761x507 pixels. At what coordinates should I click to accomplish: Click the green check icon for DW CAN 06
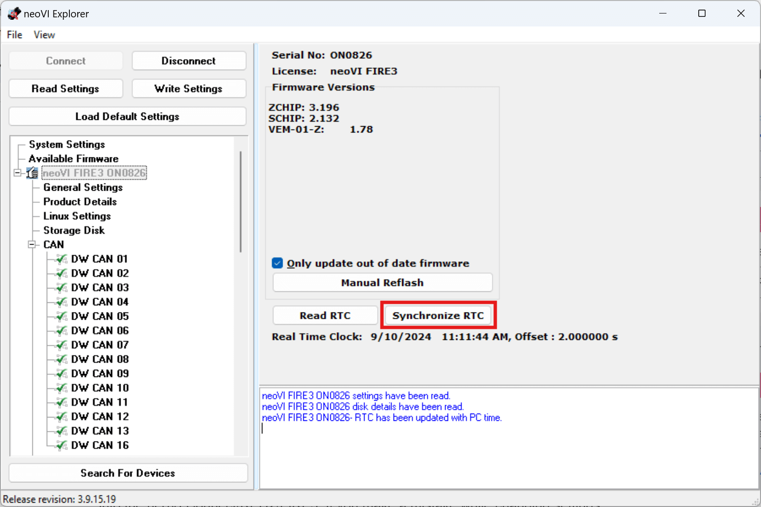point(61,331)
